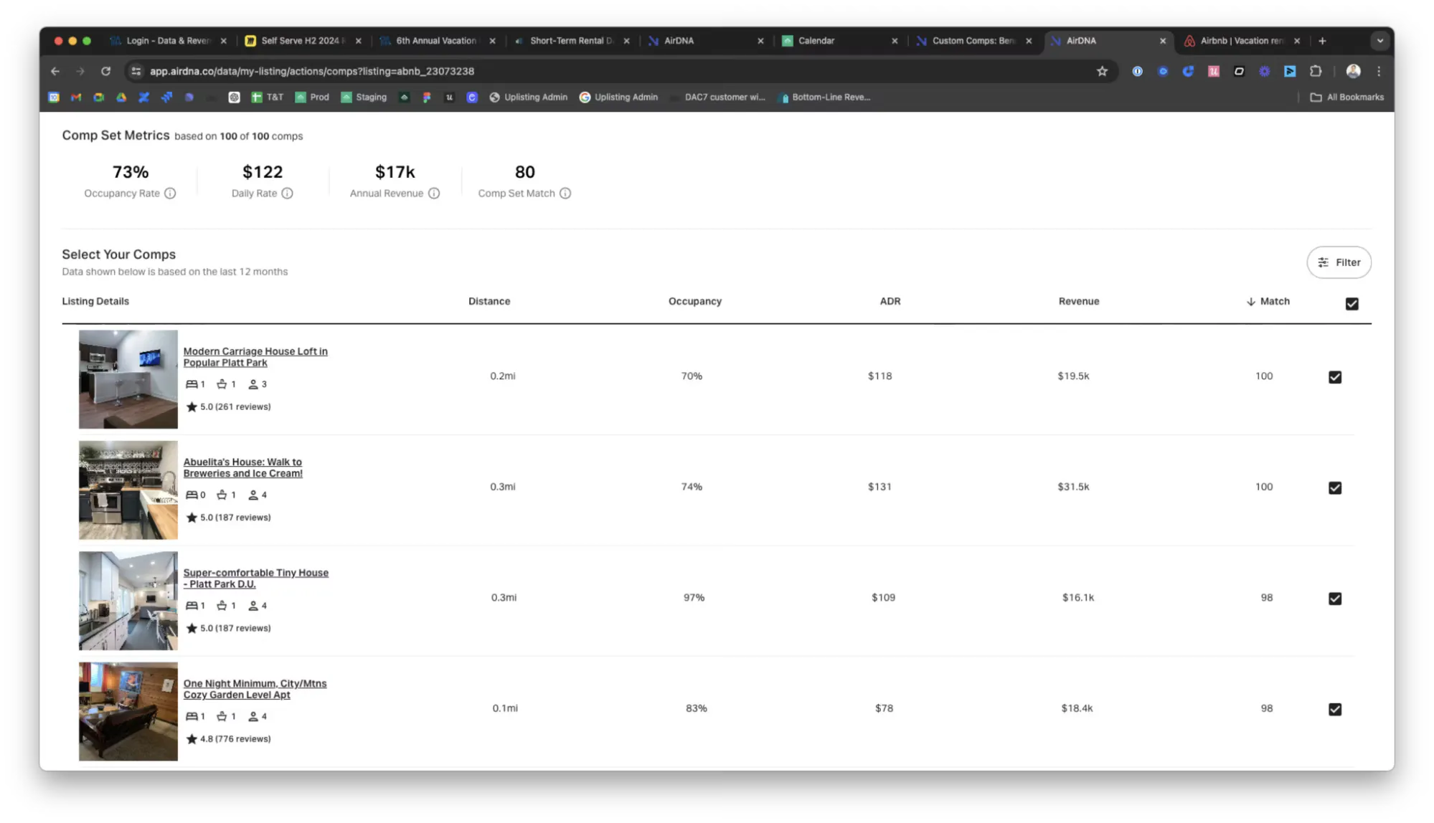
Task: Open Super-comfortable Tiny House listing link
Action: pyautogui.click(x=255, y=579)
